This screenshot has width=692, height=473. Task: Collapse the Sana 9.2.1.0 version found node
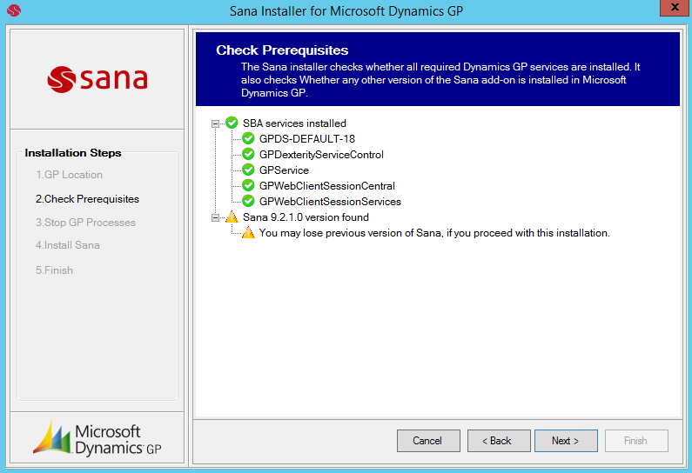coord(215,217)
